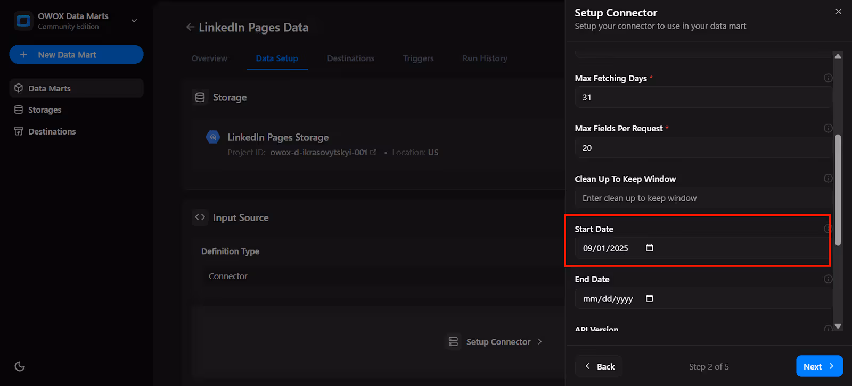Click the chevron next to Setup Connector

point(540,342)
